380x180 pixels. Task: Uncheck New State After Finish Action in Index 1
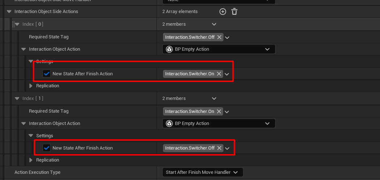[46, 148]
